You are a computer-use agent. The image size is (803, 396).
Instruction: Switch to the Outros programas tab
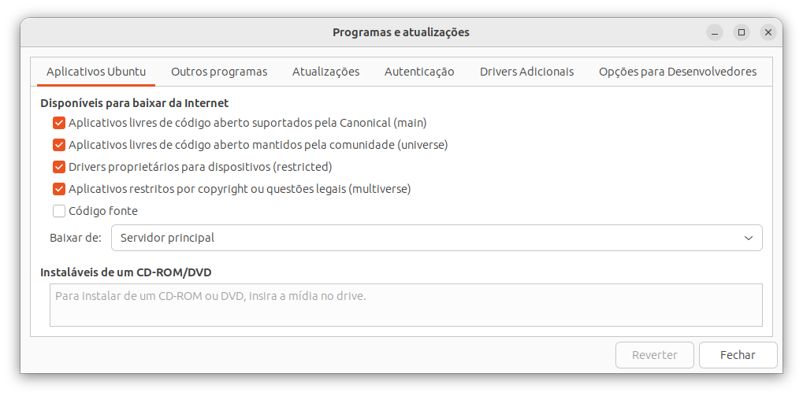[219, 72]
